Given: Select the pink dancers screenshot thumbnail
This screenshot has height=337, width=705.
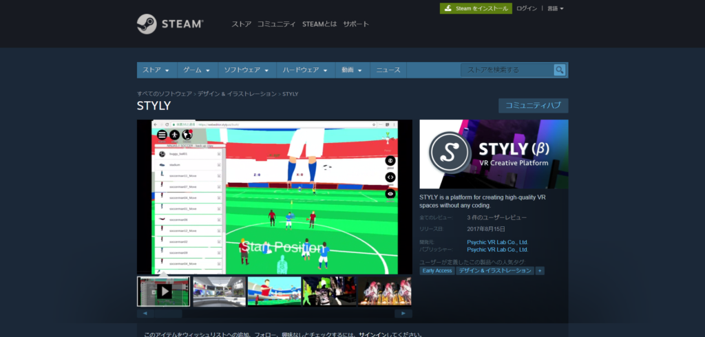Looking at the screenshot, I should [x=385, y=292].
